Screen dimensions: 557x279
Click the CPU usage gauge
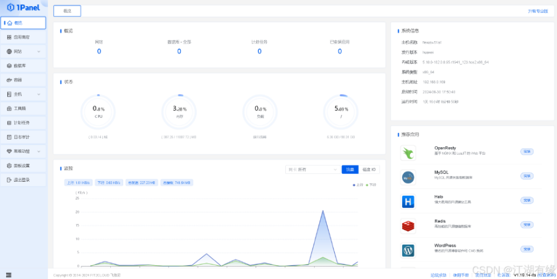pyautogui.click(x=99, y=112)
